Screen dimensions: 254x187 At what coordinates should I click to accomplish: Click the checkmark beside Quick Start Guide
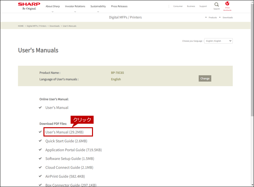coord(40,141)
